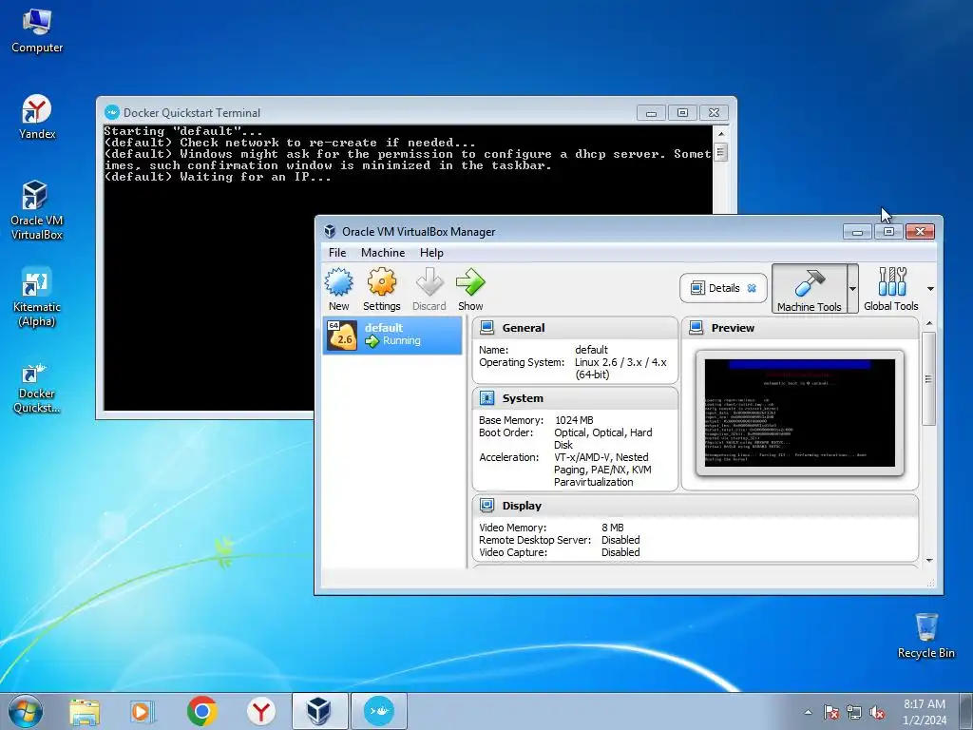
Task: Open the Windows Start menu orb
Action: [25, 711]
